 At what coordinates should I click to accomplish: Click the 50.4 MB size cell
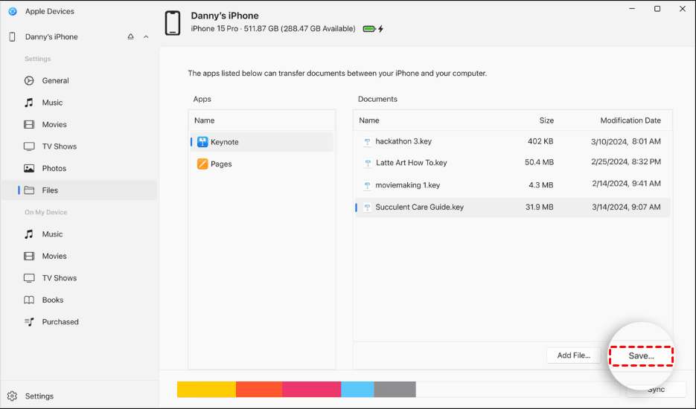(x=539, y=163)
